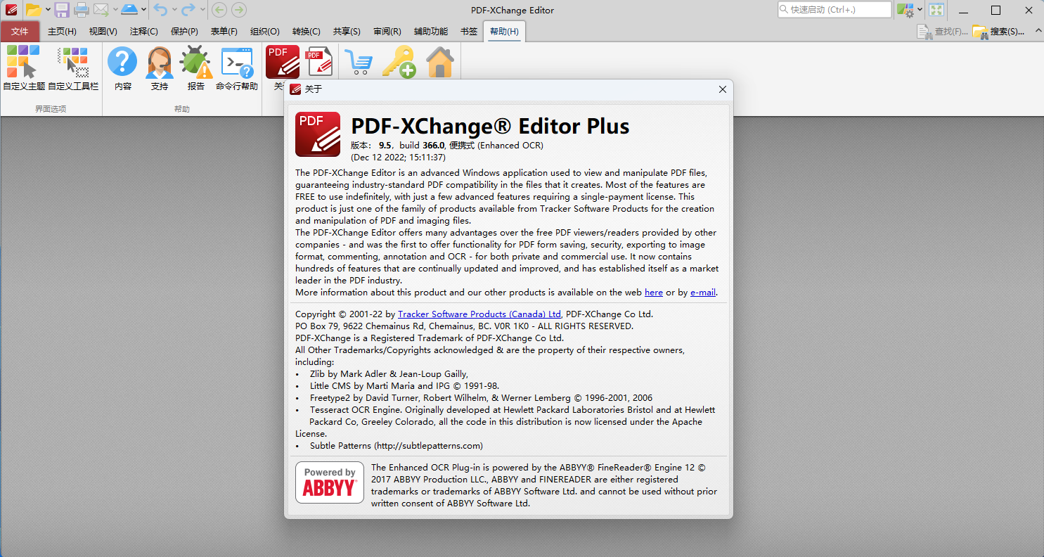
Task: Switch to the 辅助功能 tab
Action: click(x=431, y=32)
